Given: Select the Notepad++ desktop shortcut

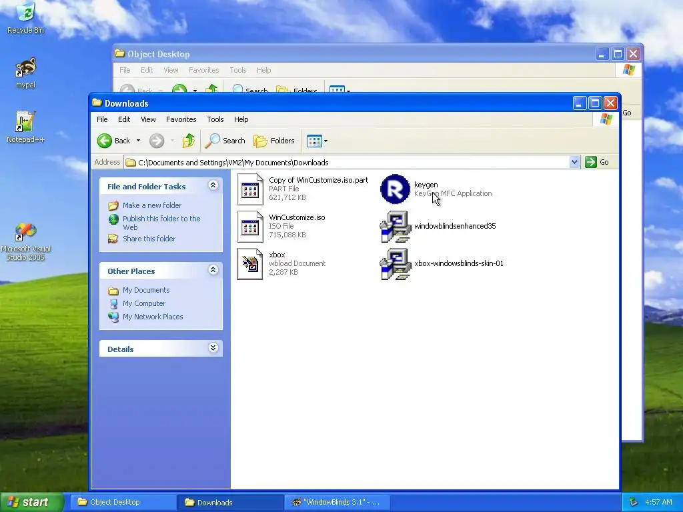Looking at the screenshot, I should 26,127.
